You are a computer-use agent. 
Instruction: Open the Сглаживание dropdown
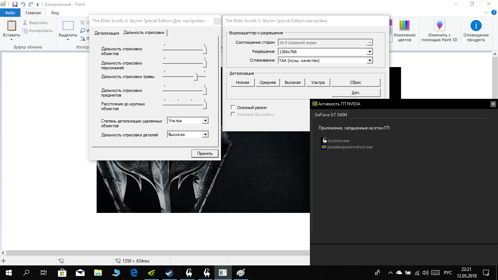coord(325,61)
